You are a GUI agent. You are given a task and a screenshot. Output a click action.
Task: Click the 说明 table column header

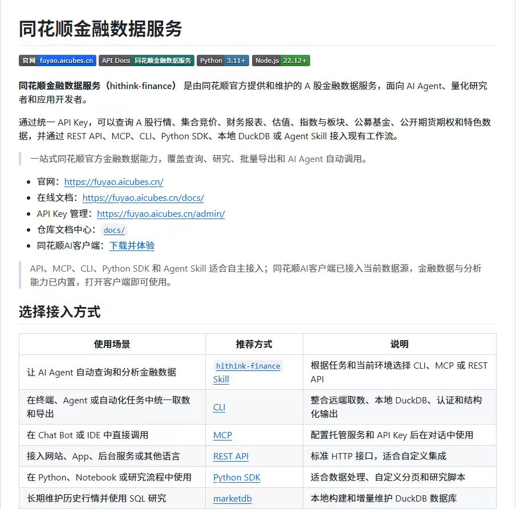(400, 344)
